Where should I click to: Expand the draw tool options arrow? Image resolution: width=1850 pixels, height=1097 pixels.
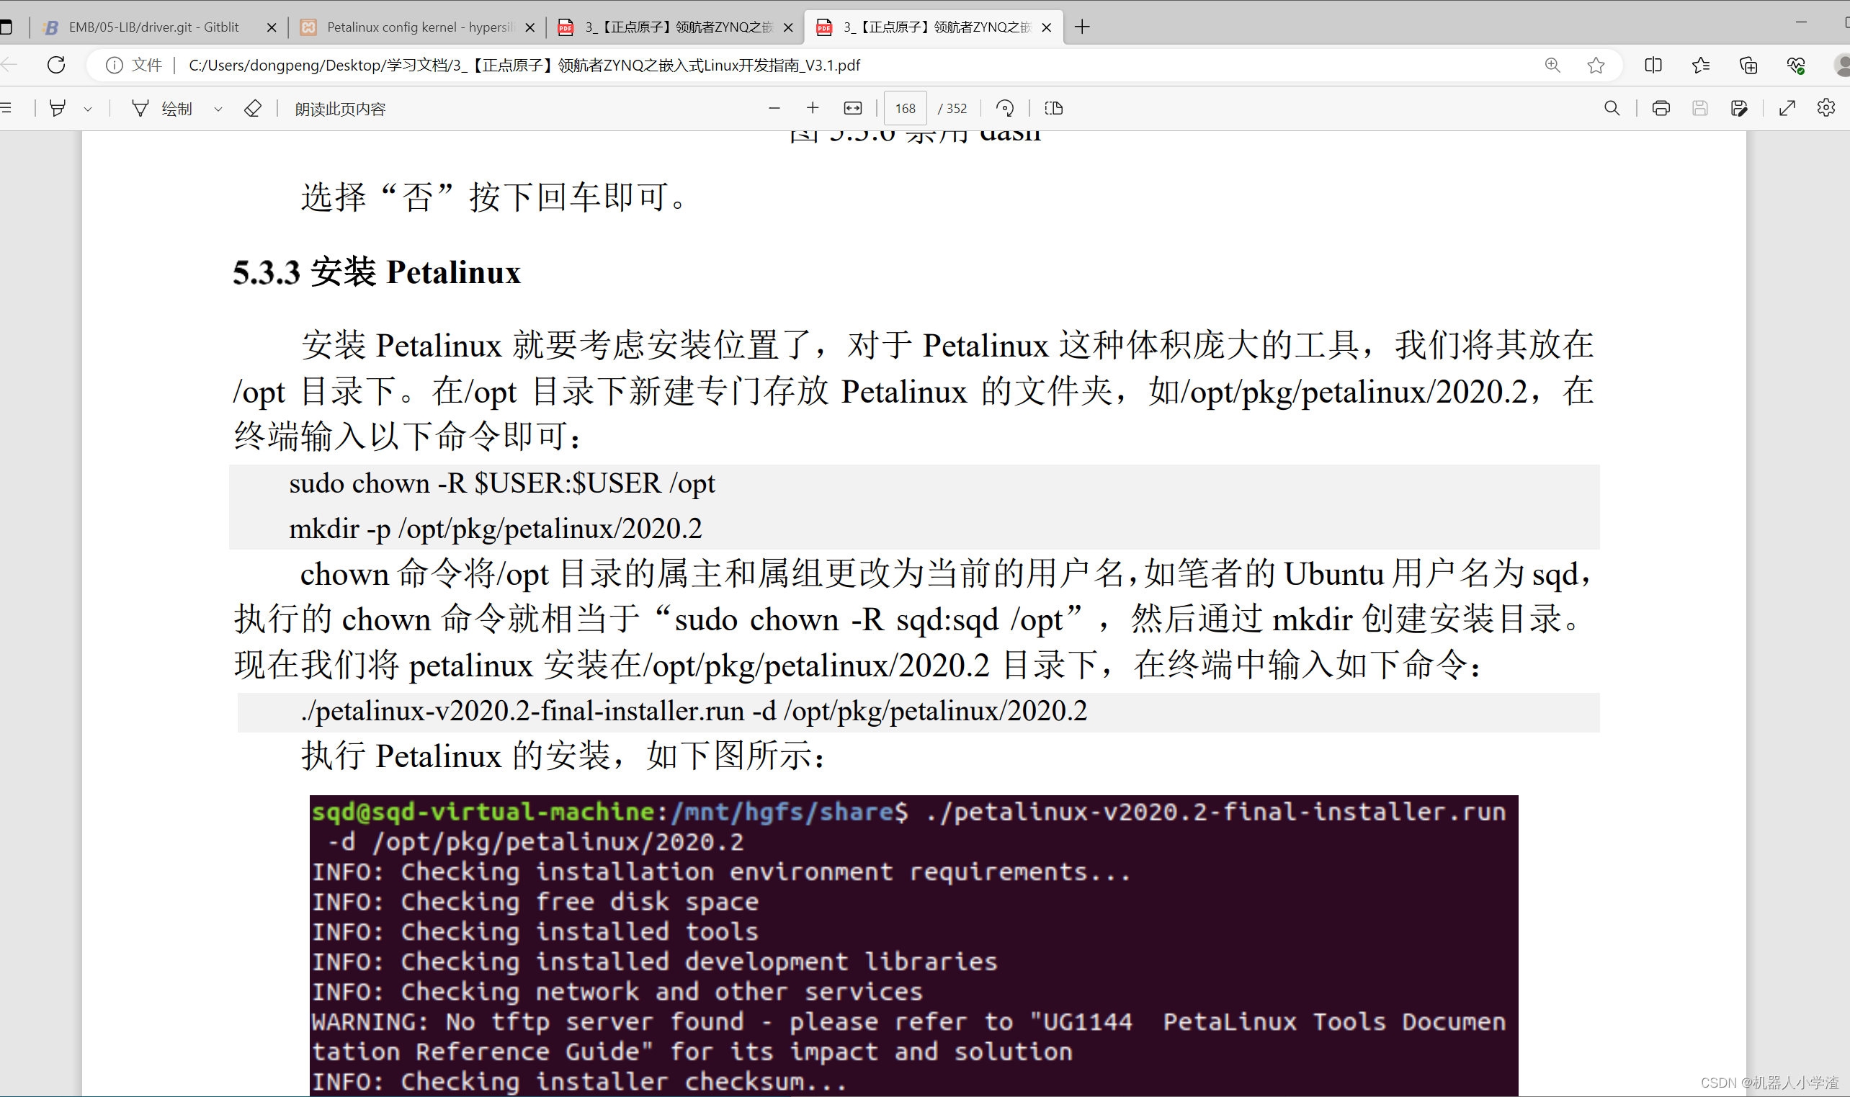click(x=218, y=109)
